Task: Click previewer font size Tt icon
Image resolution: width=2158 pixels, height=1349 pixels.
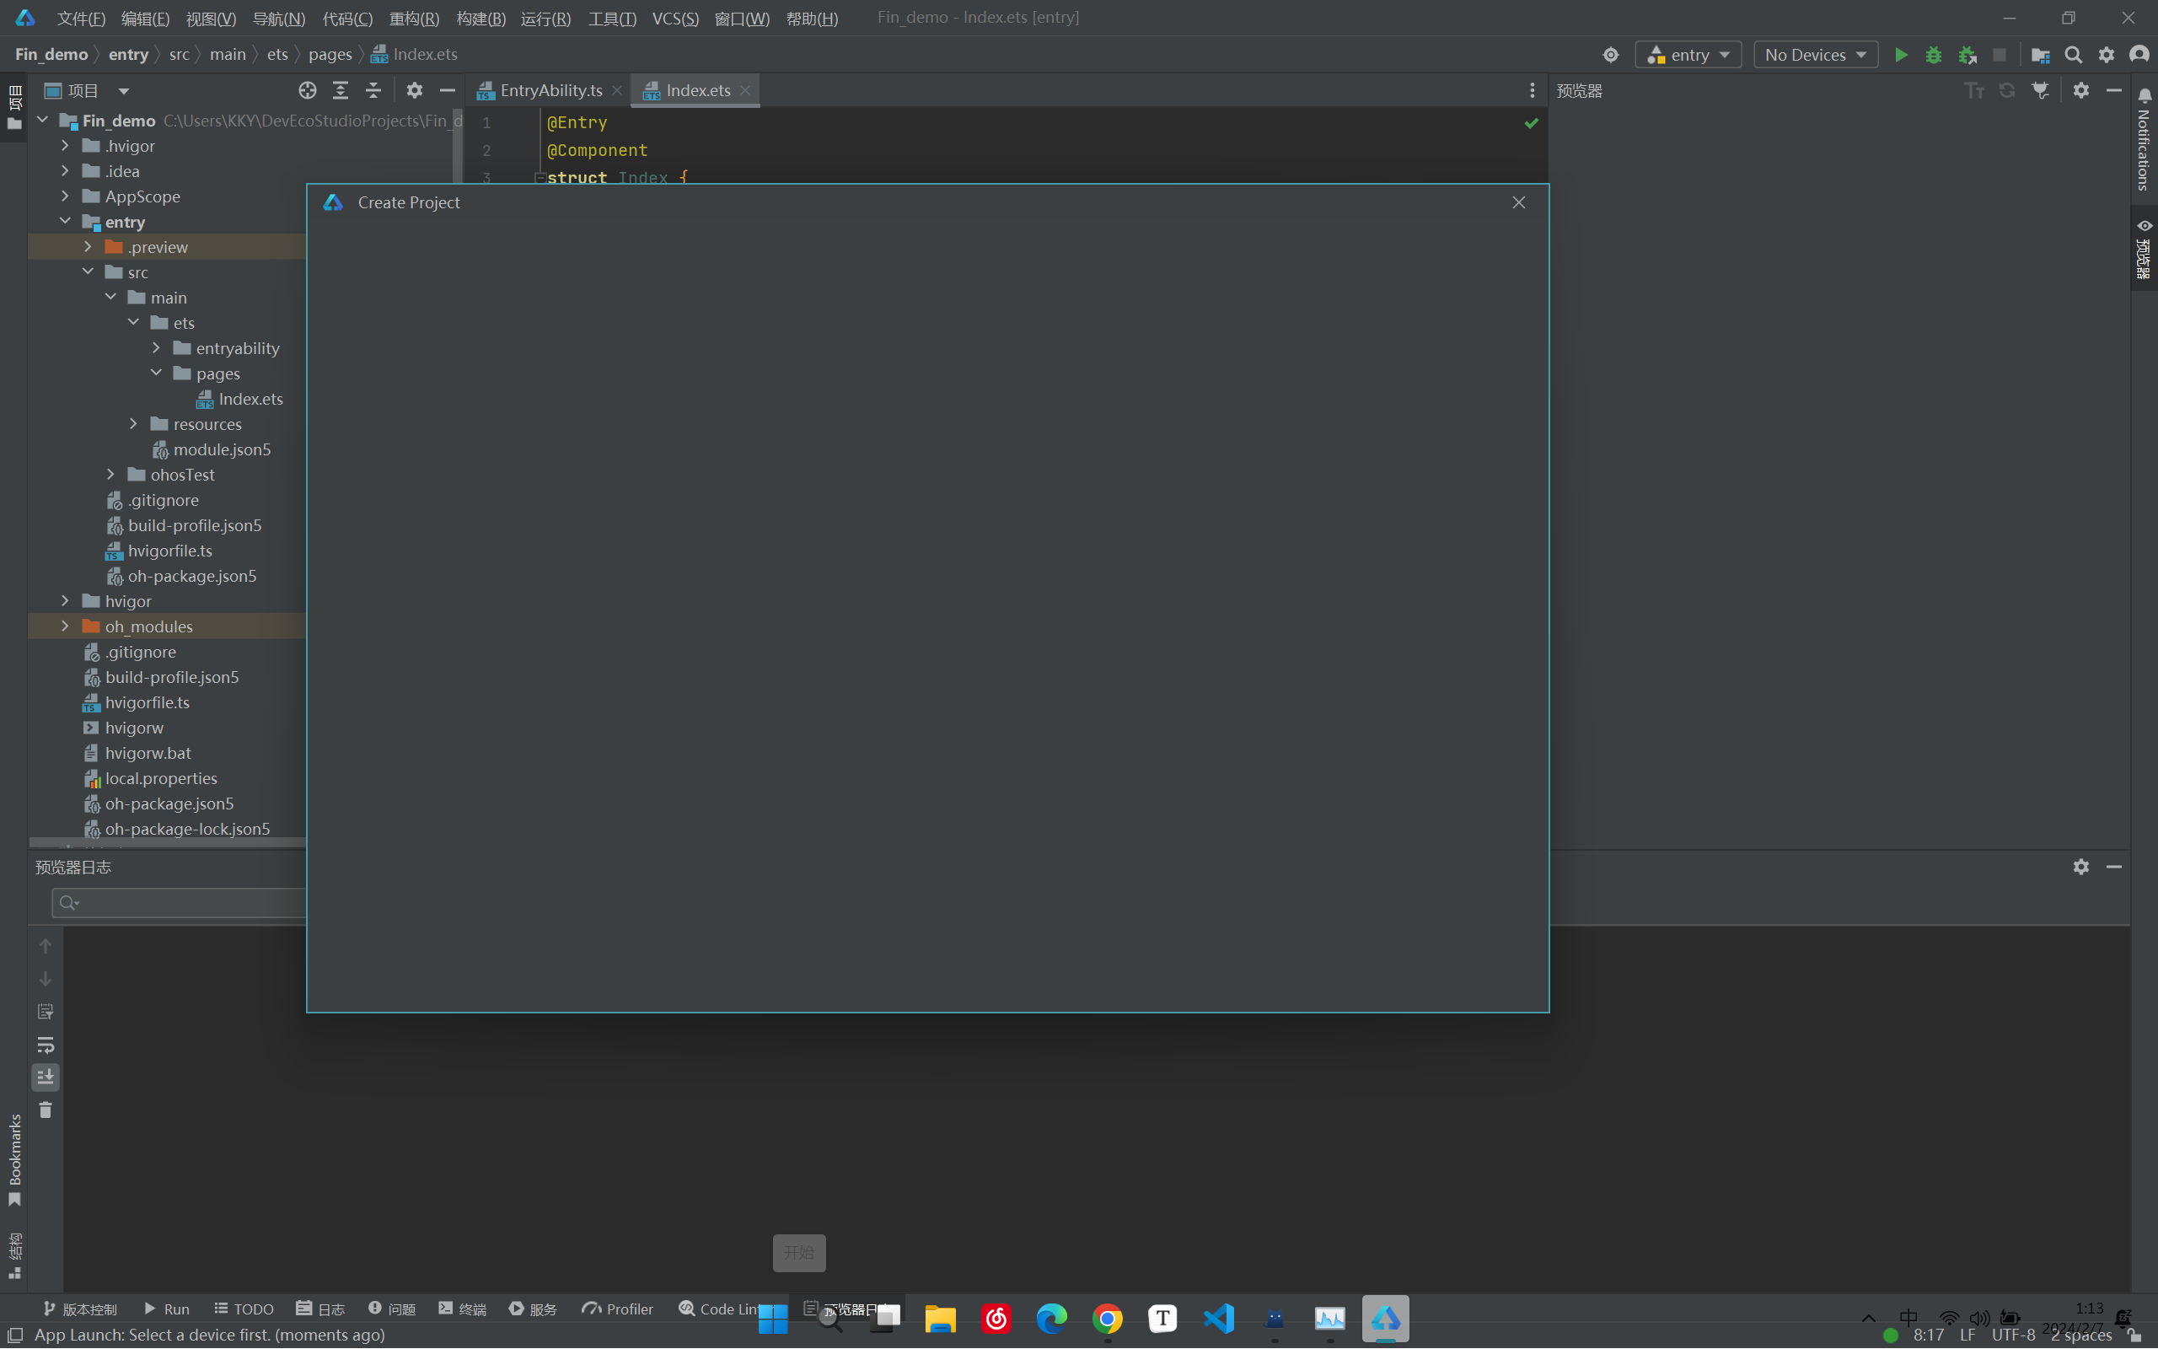Action: pos(1974,90)
